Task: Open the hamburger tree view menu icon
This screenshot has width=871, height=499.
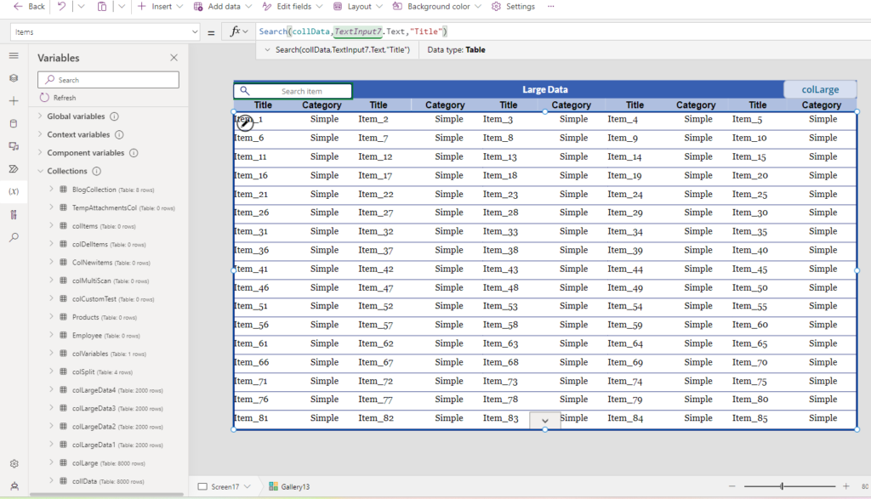Action: pos(14,55)
